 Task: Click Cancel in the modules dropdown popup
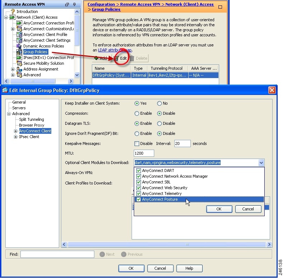coord(248,209)
